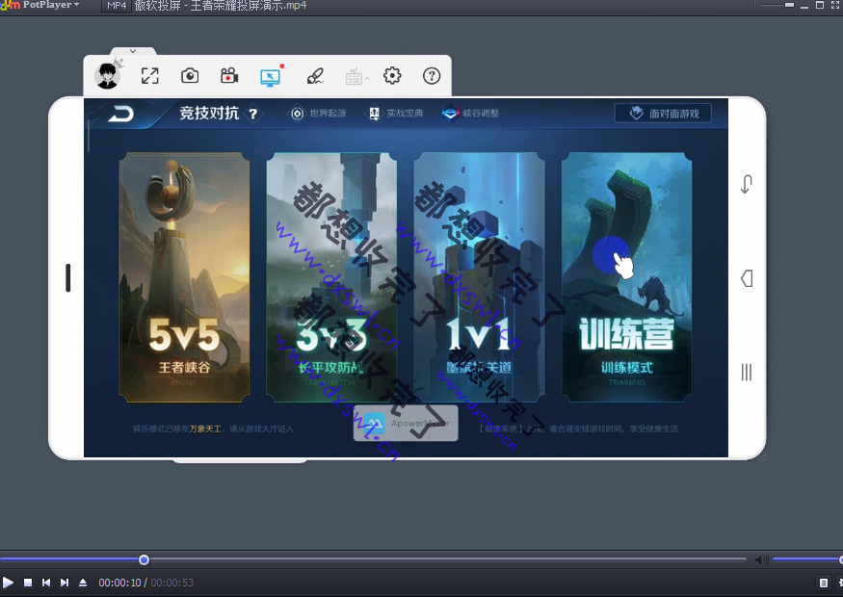The height and width of the screenshot is (597, 843).
Task: Open the 世界起源 tab in the game
Action: pyautogui.click(x=319, y=114)
